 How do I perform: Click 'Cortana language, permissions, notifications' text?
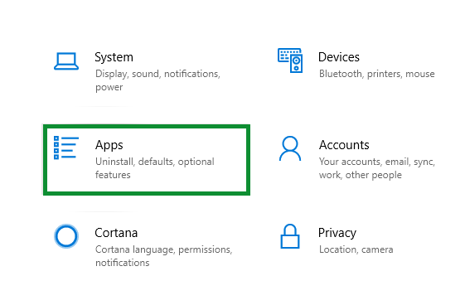click(163, 256)
